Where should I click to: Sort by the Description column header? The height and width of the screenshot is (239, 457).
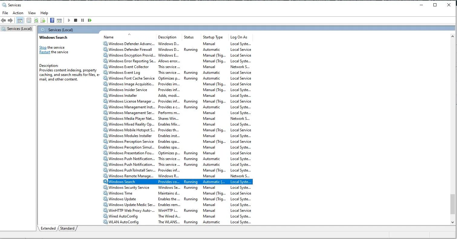169,37
